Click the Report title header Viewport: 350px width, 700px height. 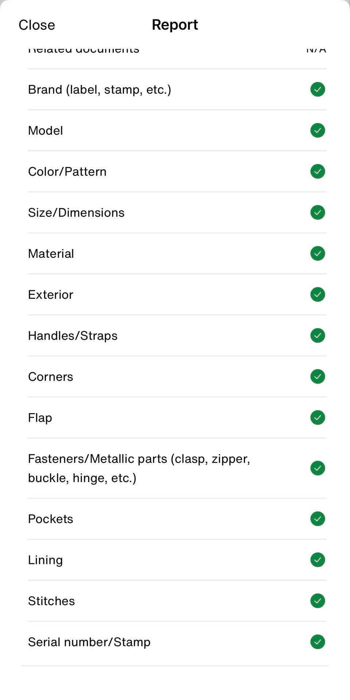175,25
